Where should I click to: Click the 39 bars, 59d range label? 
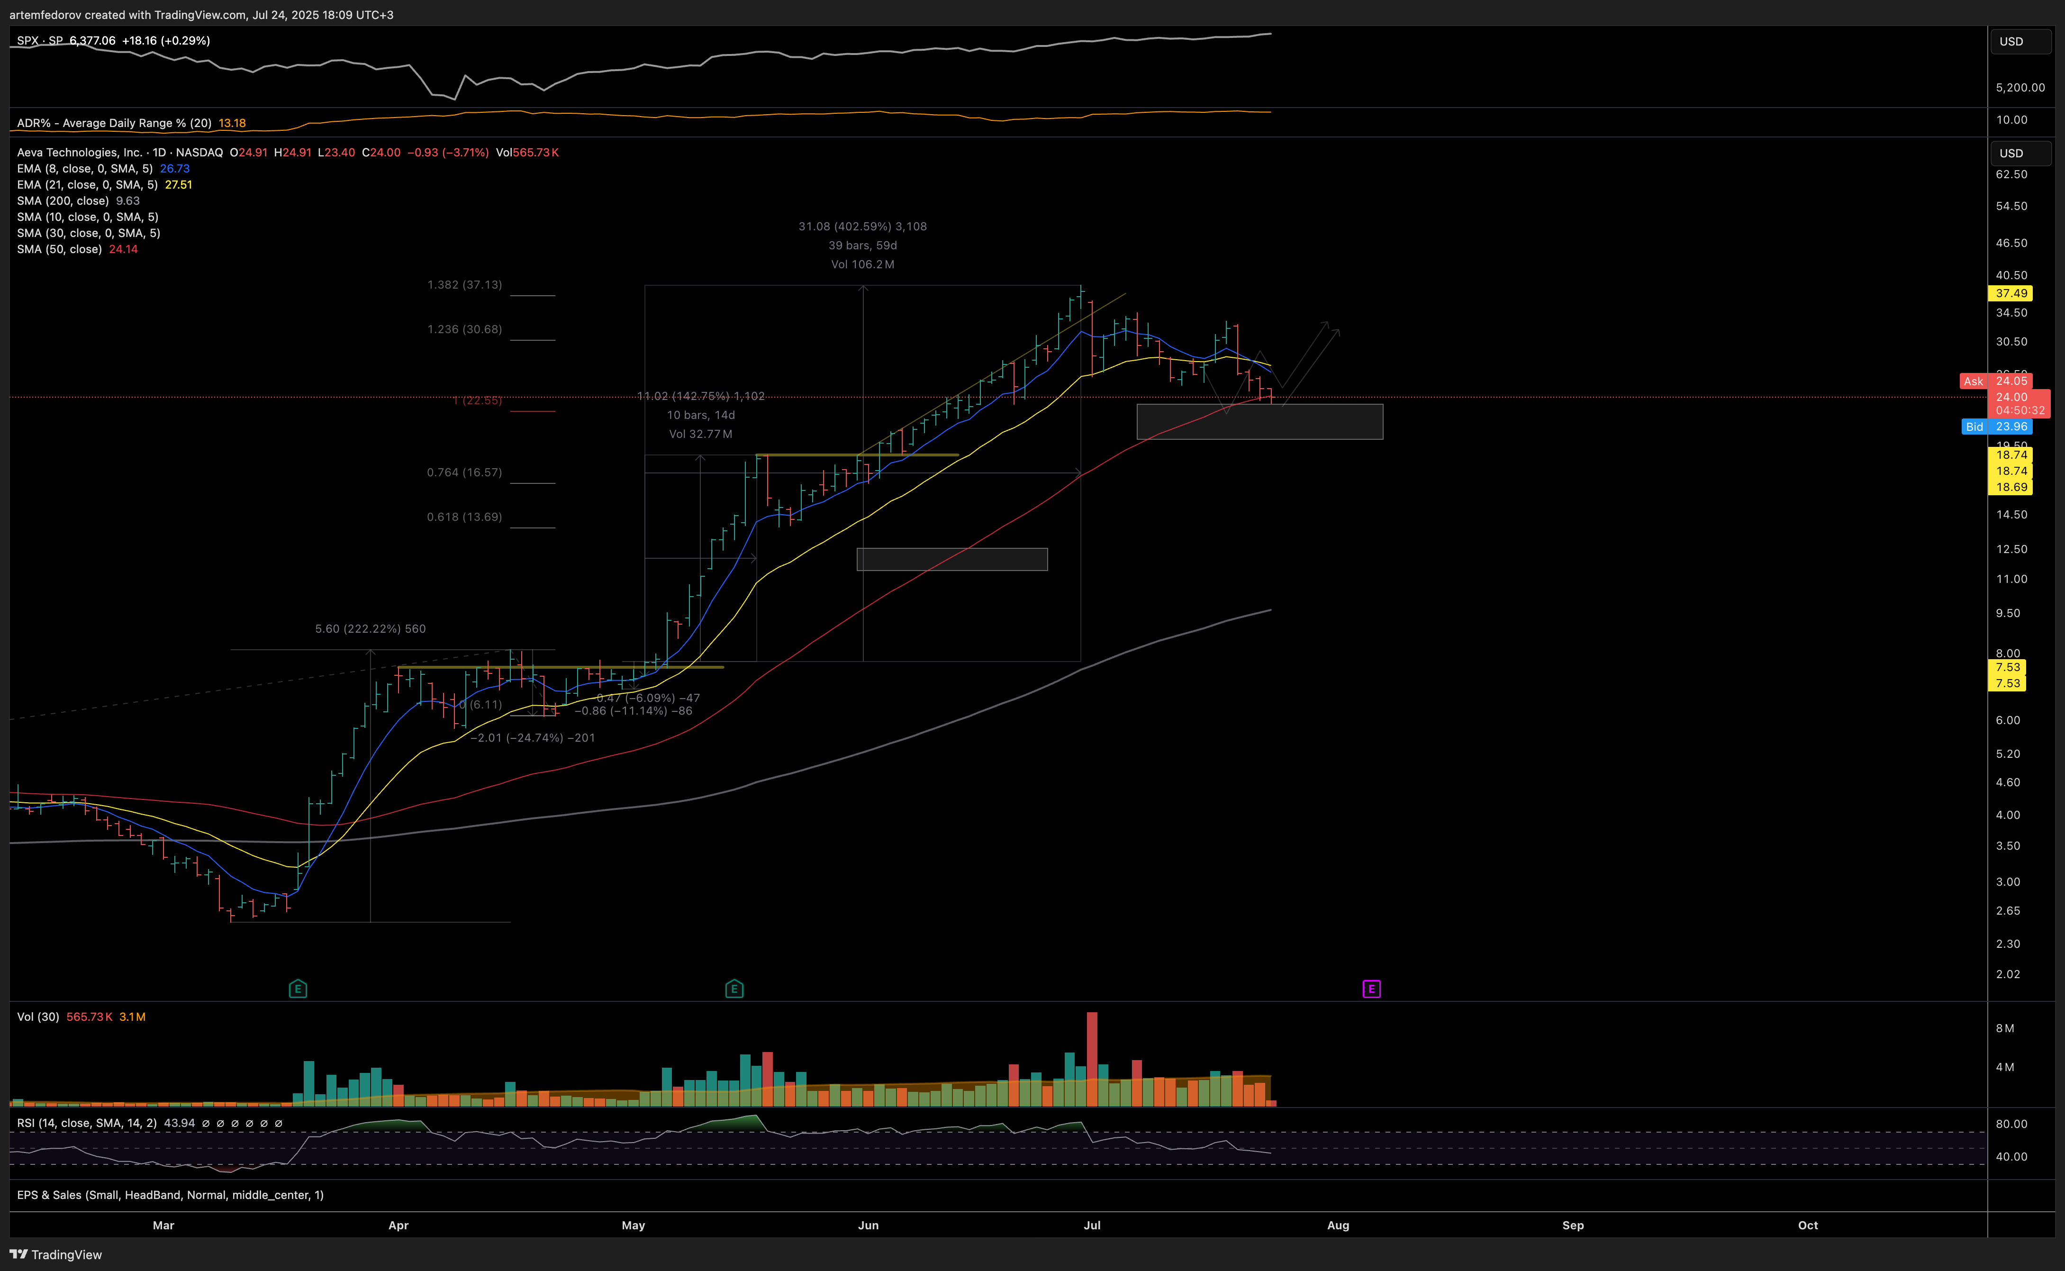point(862,245)
